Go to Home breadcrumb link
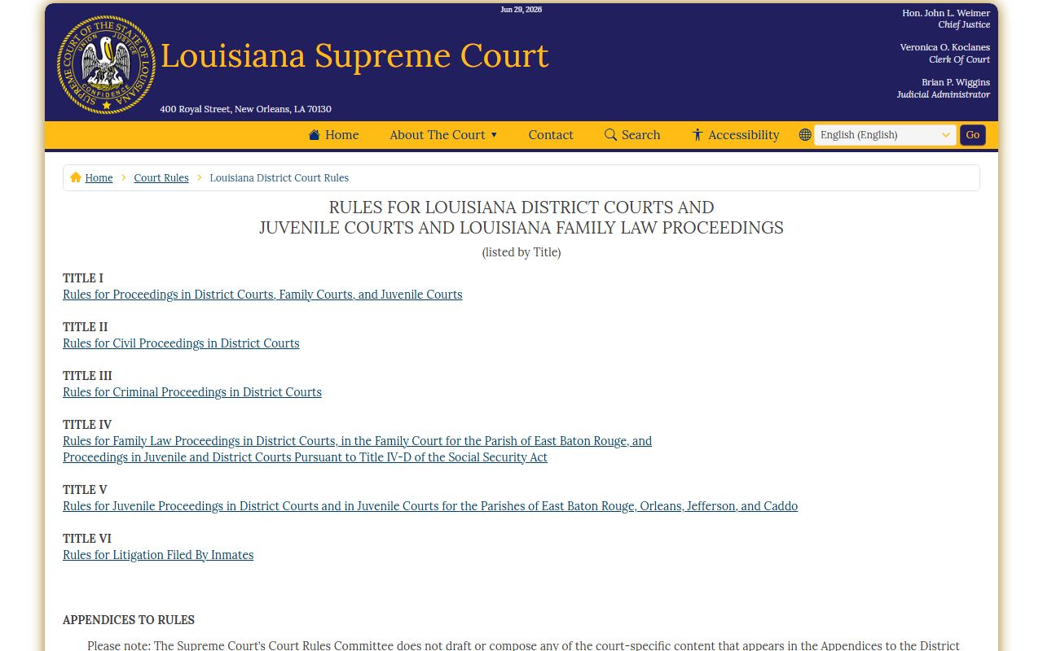The image size is (1043, 651). click(99, 177)
